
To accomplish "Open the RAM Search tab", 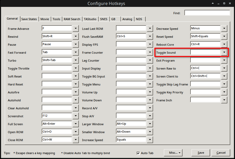I will (x=72, y=19).
